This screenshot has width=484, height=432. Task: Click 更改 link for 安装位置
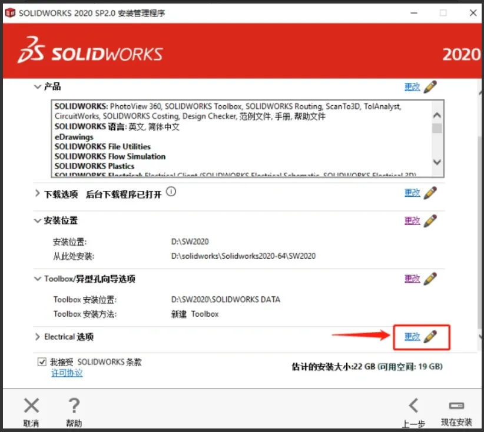(x=412, y=221)
